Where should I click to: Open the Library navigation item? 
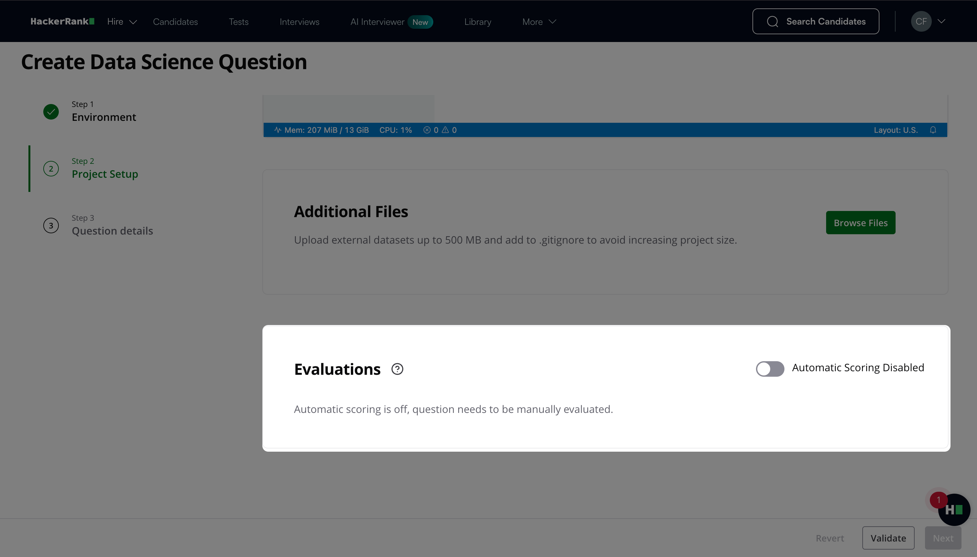click(x=478, y=22)
